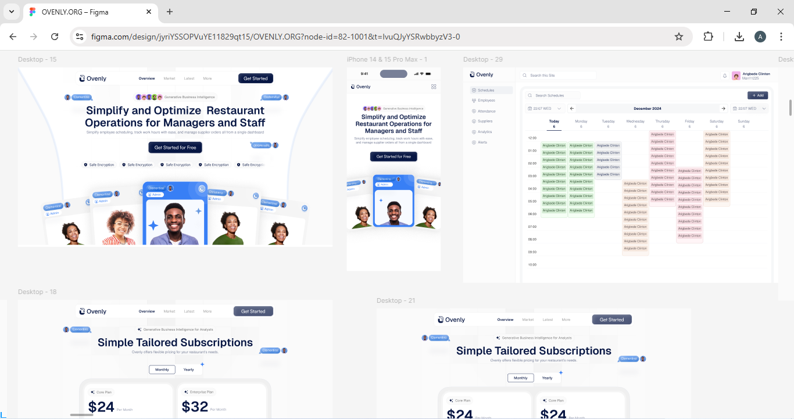This screenshot has width=794, height=419.
Task: Click the Search this Site field
Action: tap(558, 76)
